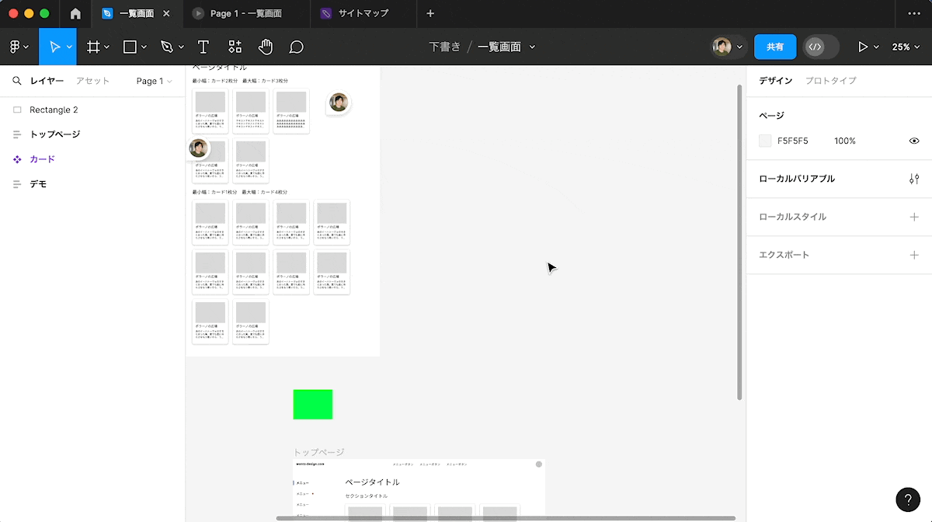Expand Frame tool options arrow
Image resolution: width=932 pixels, height=522 pixels.
tap(106, 47)
